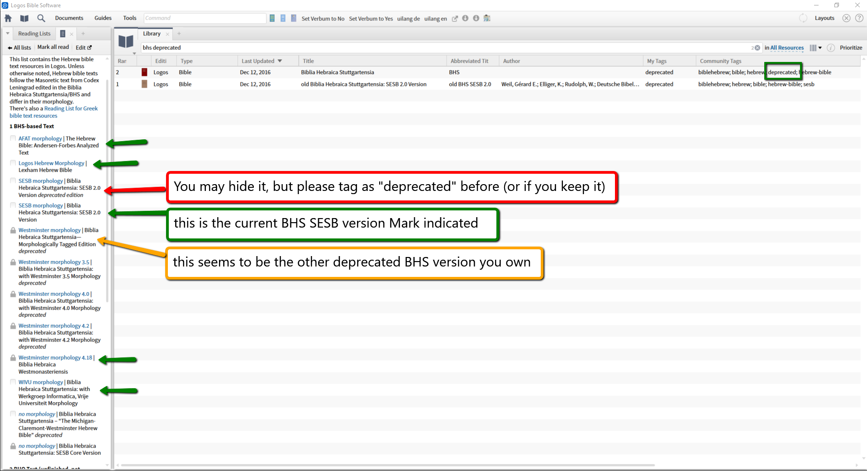This screenshot has width=867, height=471.
Task: Click the library horizontal scrollbar
Action: pos(388,465)
